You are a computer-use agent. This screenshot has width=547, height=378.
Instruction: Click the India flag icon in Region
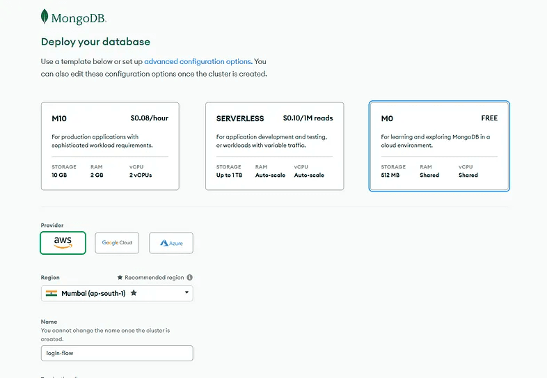click(51, 293)
